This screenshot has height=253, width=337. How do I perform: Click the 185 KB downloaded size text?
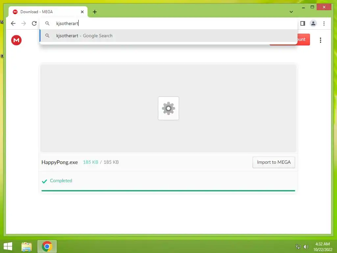[x=91, y=162]
